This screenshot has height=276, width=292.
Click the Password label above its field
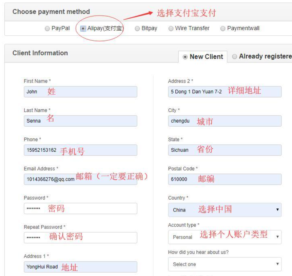pos(36,198)
